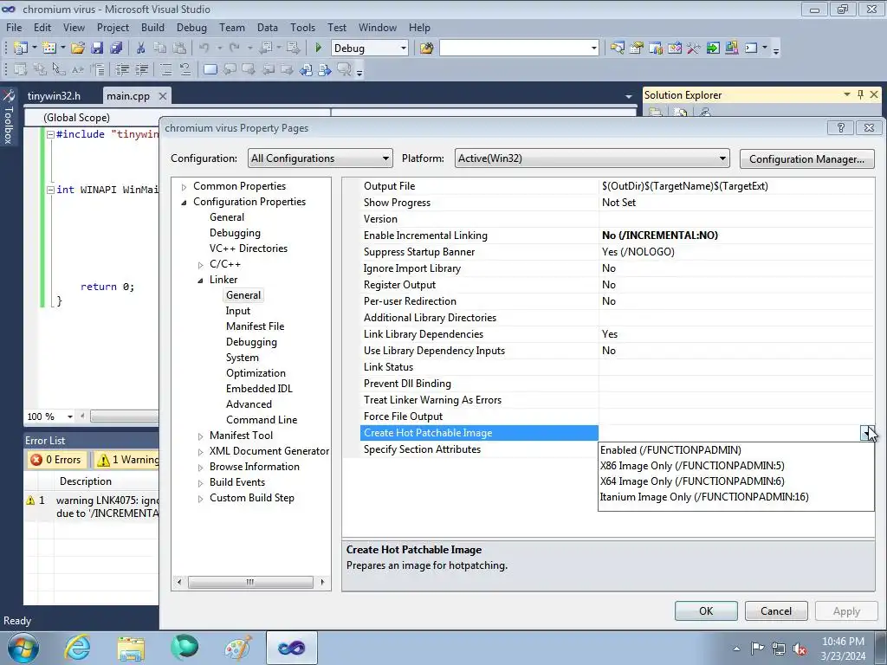Collapse the Linker tree node
The height and width of the screenshot is (665, 887).
tap(200, 281)
